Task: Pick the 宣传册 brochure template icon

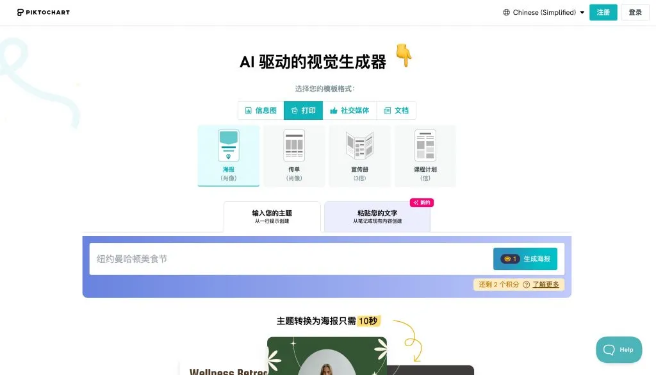Action: 360,146
